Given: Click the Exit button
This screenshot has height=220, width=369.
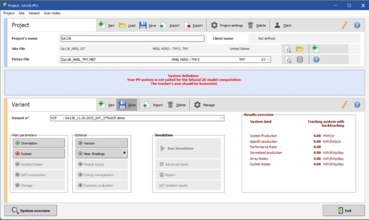Looking at the screenshot, I should pos(344,211).
